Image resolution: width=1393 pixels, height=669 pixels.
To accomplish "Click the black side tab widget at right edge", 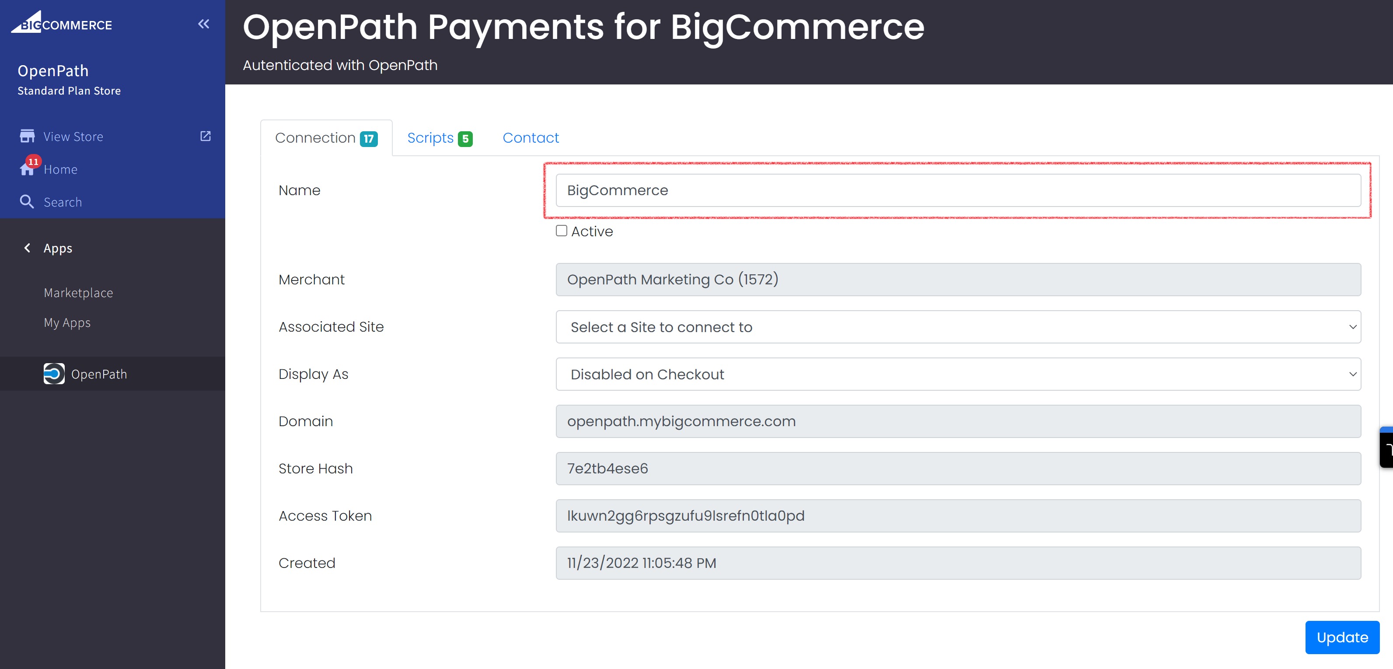I will pyautogui.click(x=1386, y=447).
